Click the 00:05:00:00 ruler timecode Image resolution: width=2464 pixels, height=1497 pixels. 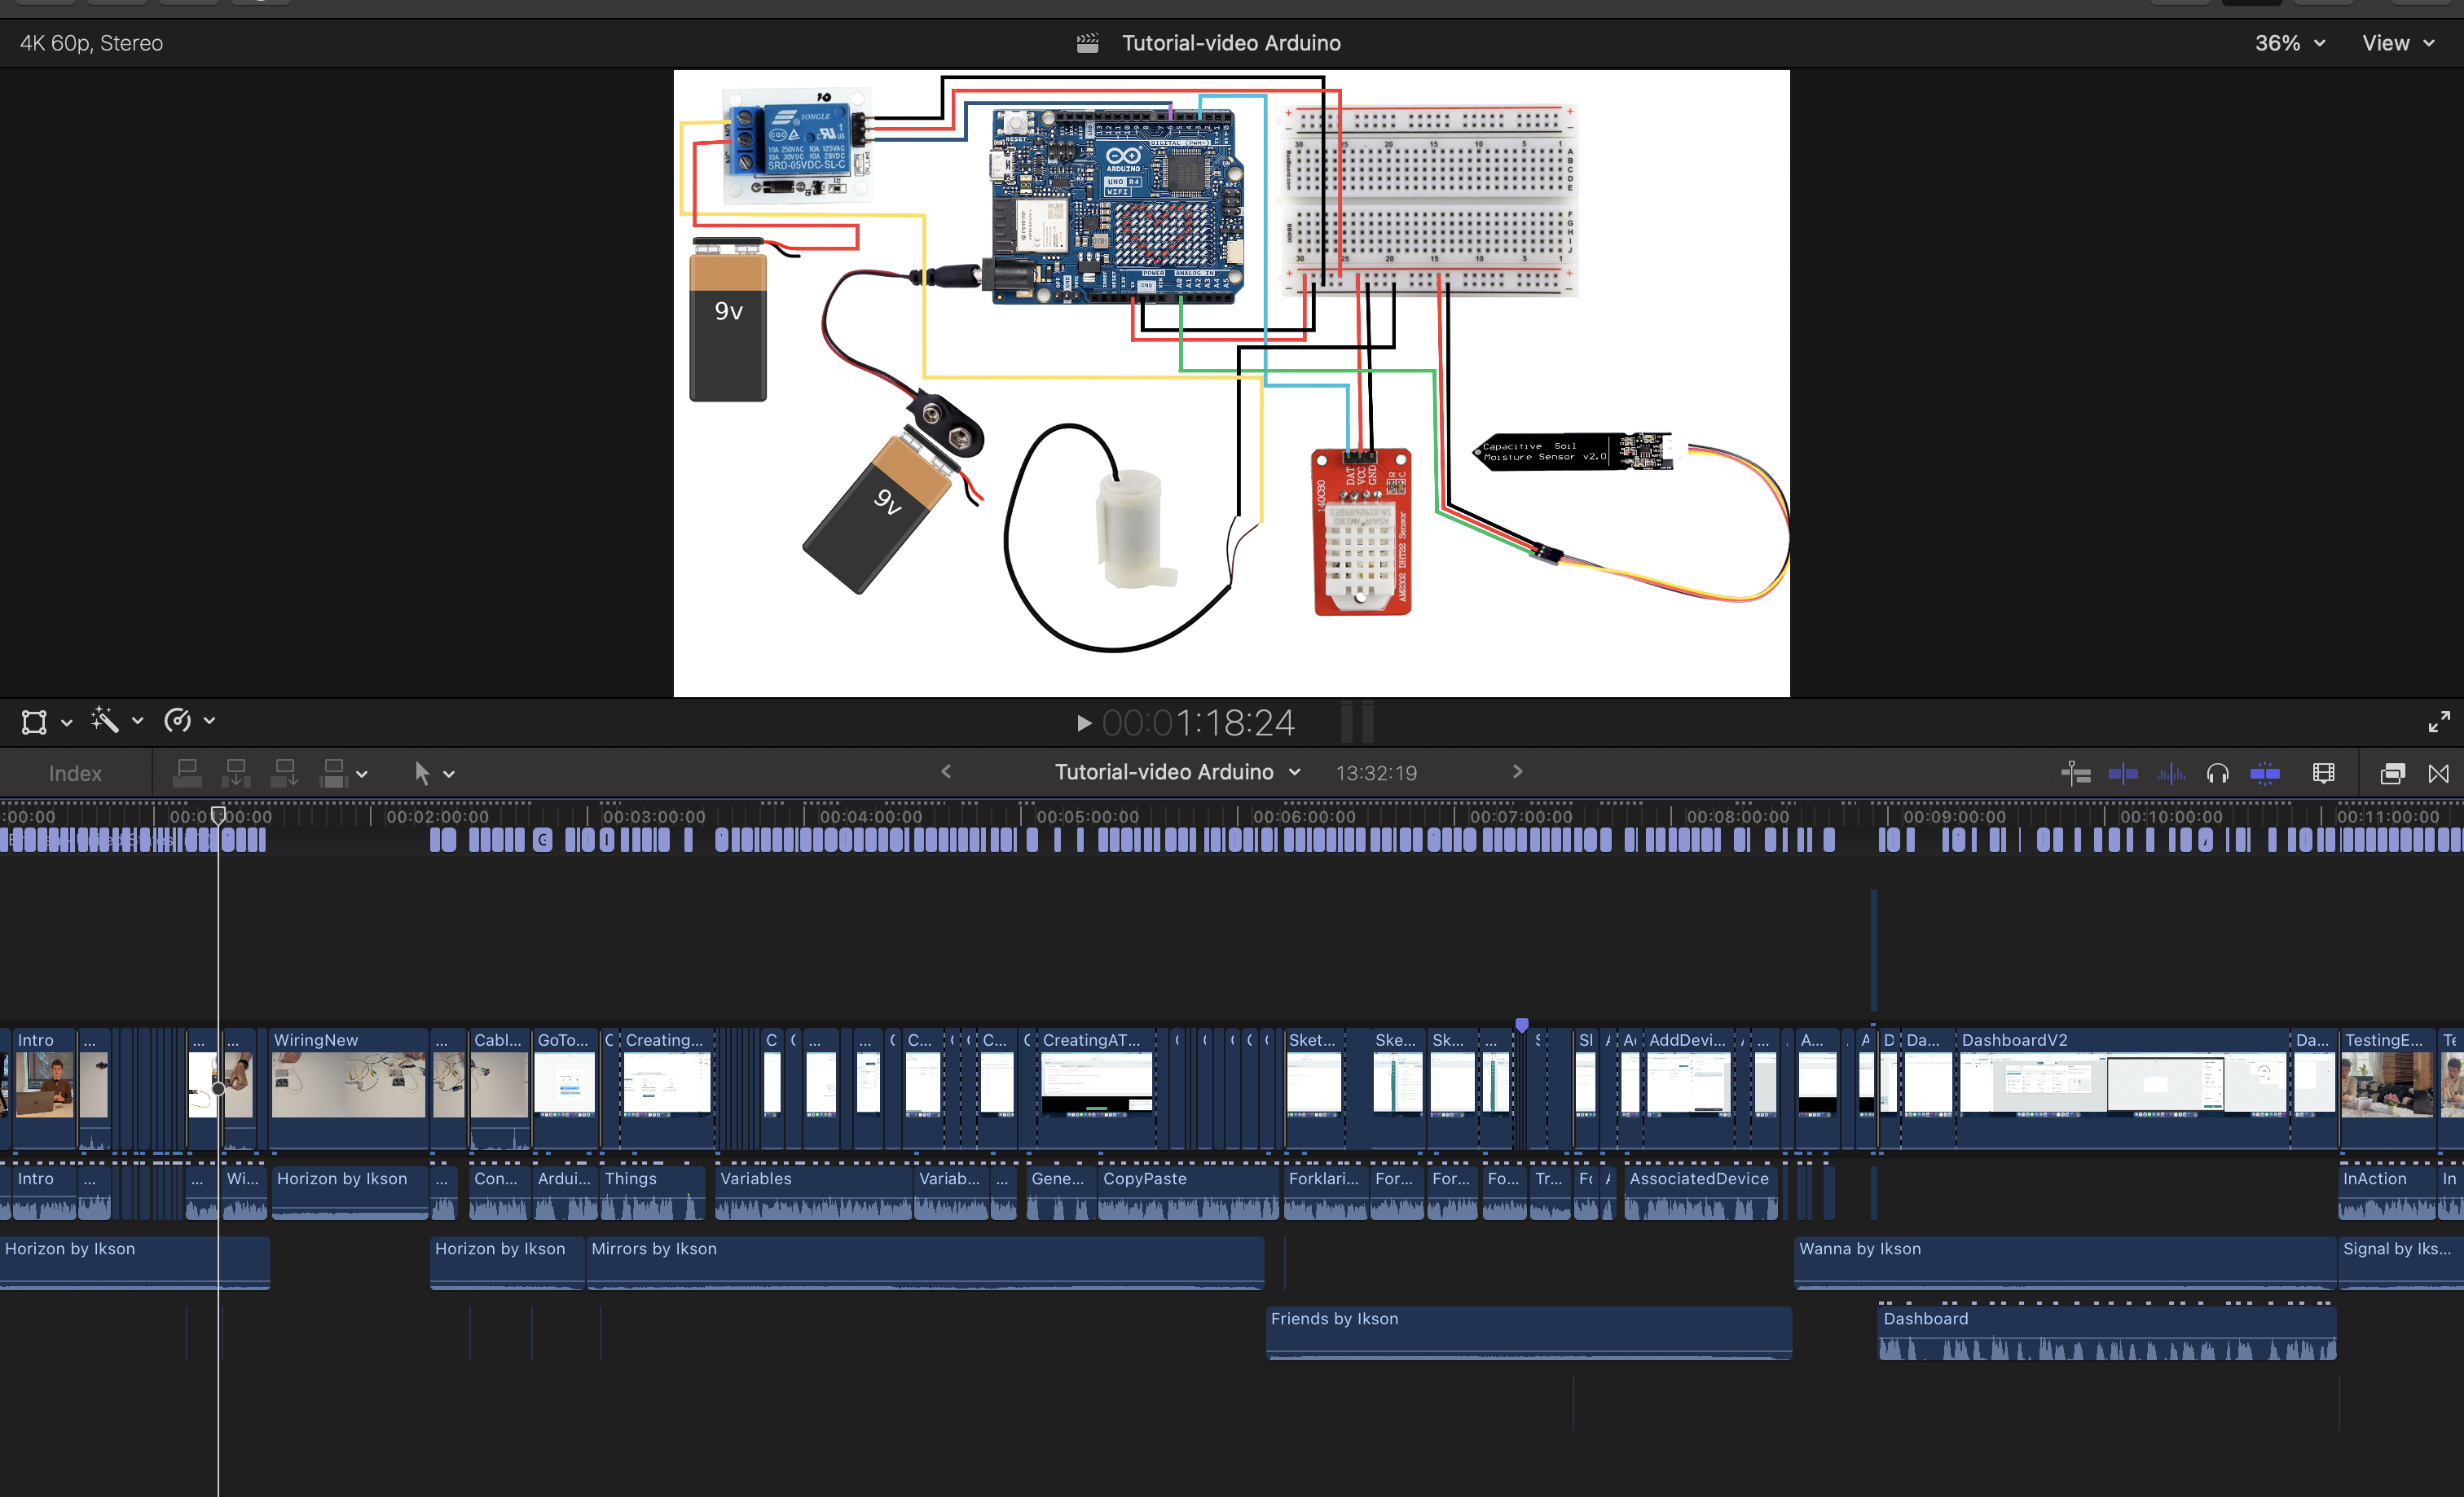(1087, 816)
